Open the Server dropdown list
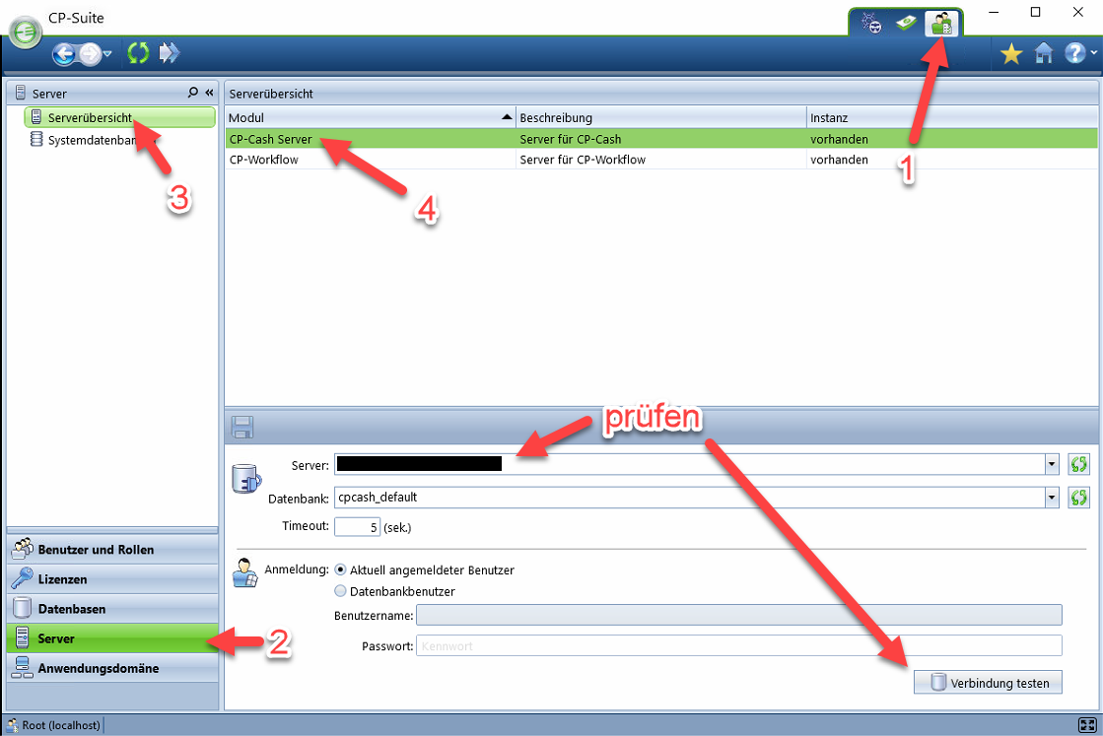This screenshot has height=736, width=1103. click(1051, 465)
